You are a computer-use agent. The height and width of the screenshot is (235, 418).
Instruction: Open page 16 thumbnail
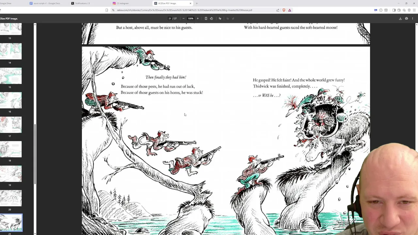point(11,100)
